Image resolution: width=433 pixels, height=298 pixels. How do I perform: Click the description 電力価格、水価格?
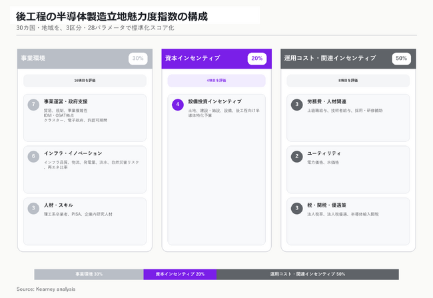tap(323, 163)
